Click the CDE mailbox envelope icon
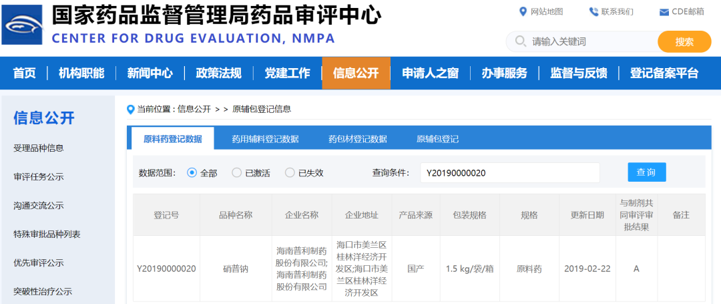721x304 pixels. (664, 12)
